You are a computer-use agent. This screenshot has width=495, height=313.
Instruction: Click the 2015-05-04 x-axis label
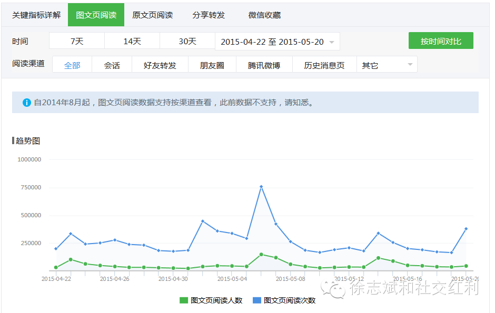click(x=232, y=279)
